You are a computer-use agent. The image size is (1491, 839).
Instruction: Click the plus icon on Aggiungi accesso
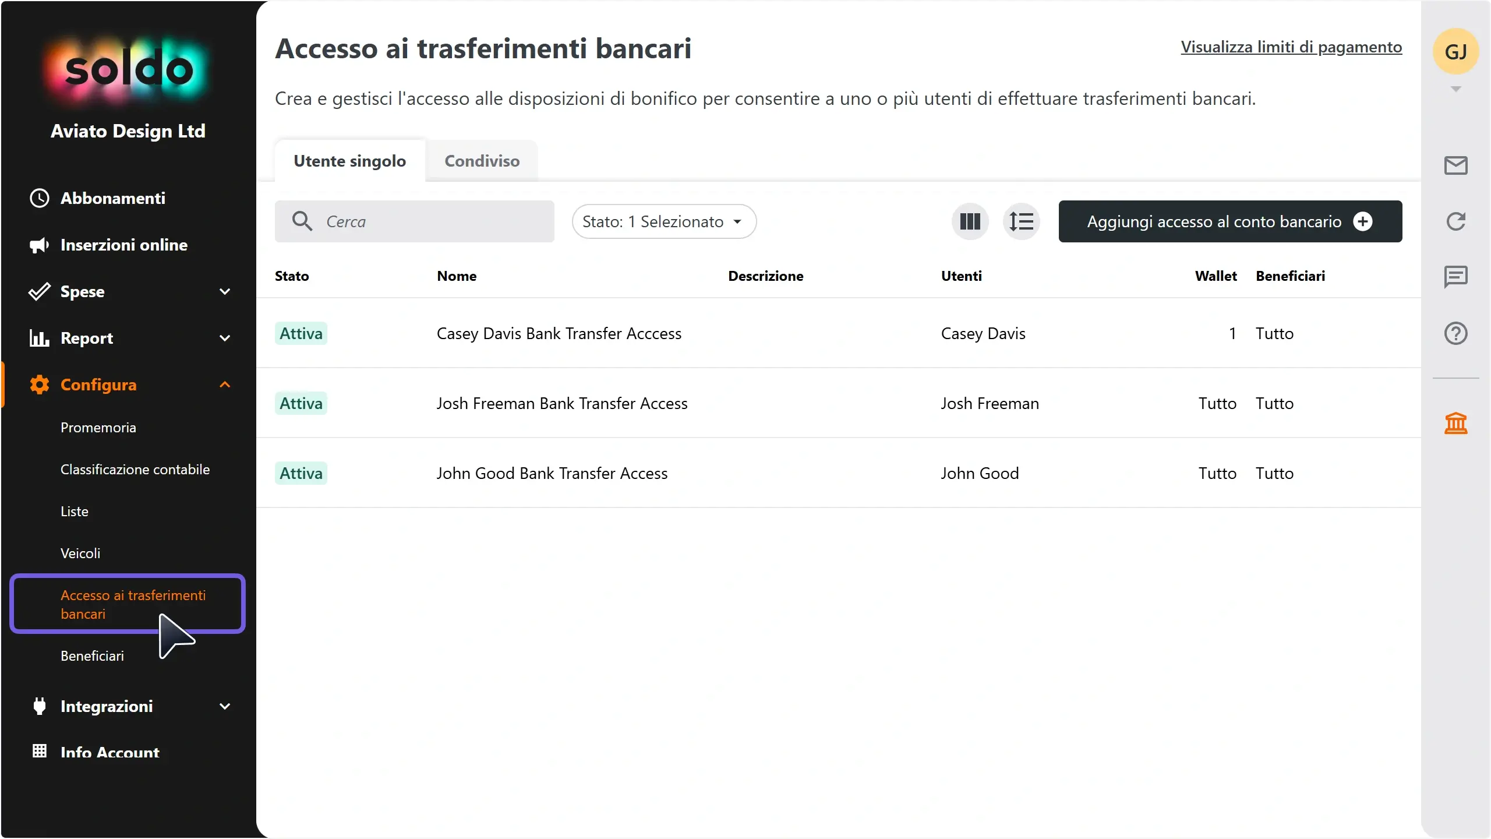pyautogui.click(x=1363, y=221)
